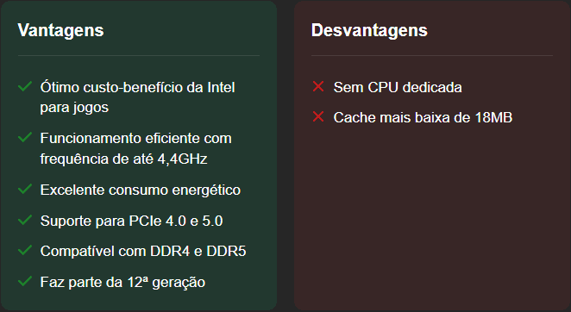Click the Cache mais baixa de 18MB text
The width and height of the screenshot is (571, 312).
pos(423,117)
